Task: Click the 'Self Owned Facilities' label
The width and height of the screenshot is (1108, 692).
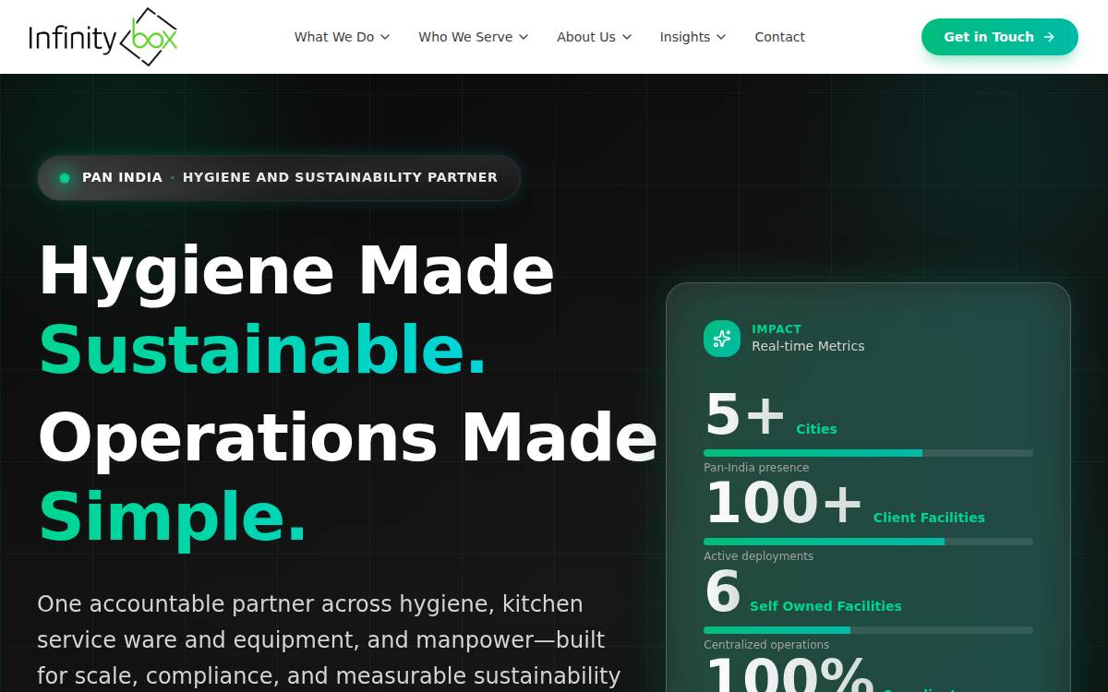Action: coord(825,606)
